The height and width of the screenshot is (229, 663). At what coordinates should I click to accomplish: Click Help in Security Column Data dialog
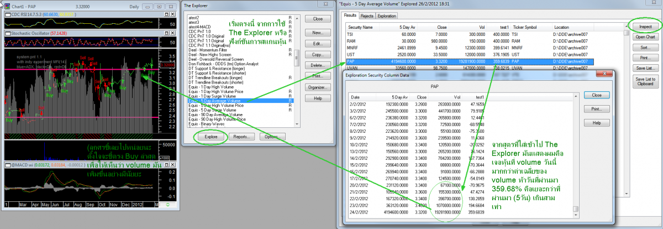596,122
